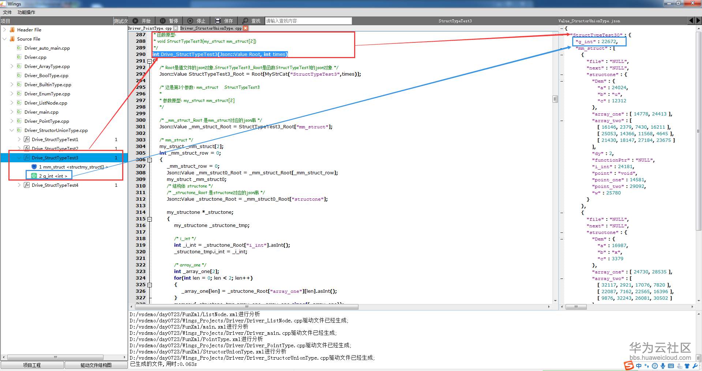Image resolution: width=702 pixels, height=371 pixels.
Task: Collapse the root brace in the JSON view
Action: (562, 29)
